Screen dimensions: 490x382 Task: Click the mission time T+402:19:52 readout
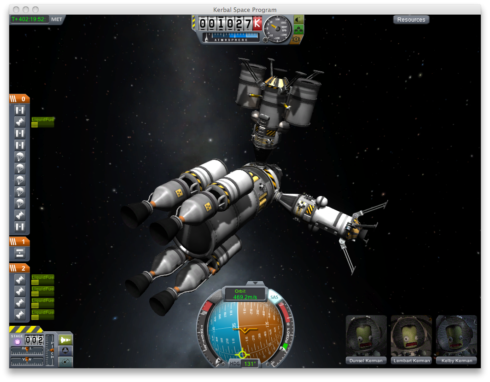29,19
